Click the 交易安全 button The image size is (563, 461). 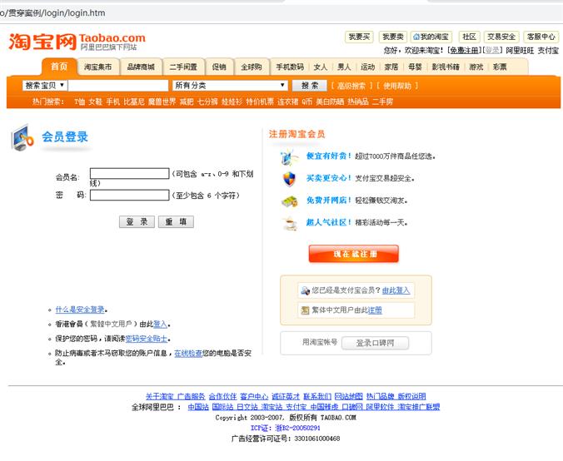(x=501, y=37)
